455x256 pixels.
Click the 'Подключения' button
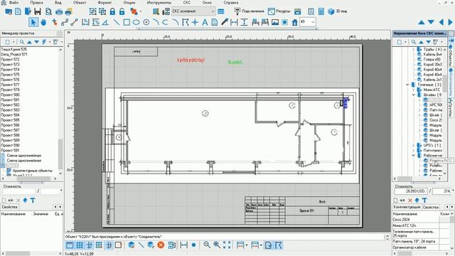point(250,11)
